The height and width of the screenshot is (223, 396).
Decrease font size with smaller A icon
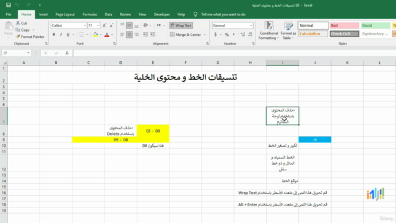coord(111,25)
